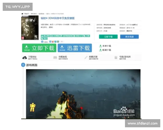Viewport: 163px width, 130px height.
Task: Expand description with the [更多] link
Action: click(x=51, y=27)
